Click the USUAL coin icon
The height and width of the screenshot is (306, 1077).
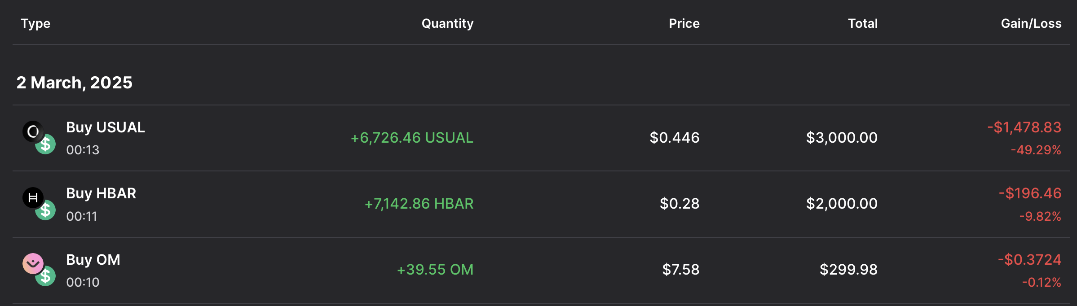pos(33,131)
